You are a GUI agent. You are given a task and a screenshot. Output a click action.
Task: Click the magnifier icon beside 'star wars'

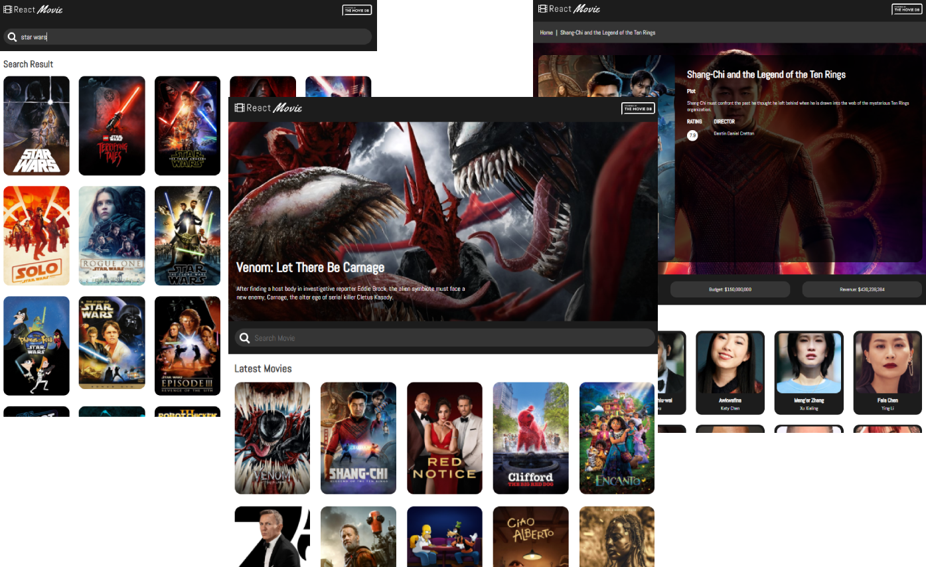(x=12, y=37)
